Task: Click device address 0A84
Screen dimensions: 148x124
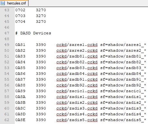Action: click(x=20, y=62)
